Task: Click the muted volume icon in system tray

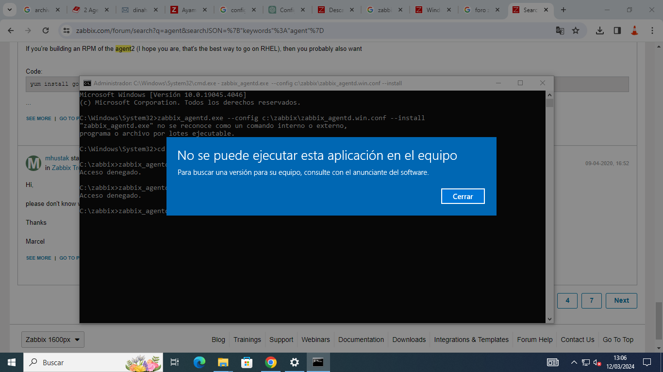Action: [597, 362]
